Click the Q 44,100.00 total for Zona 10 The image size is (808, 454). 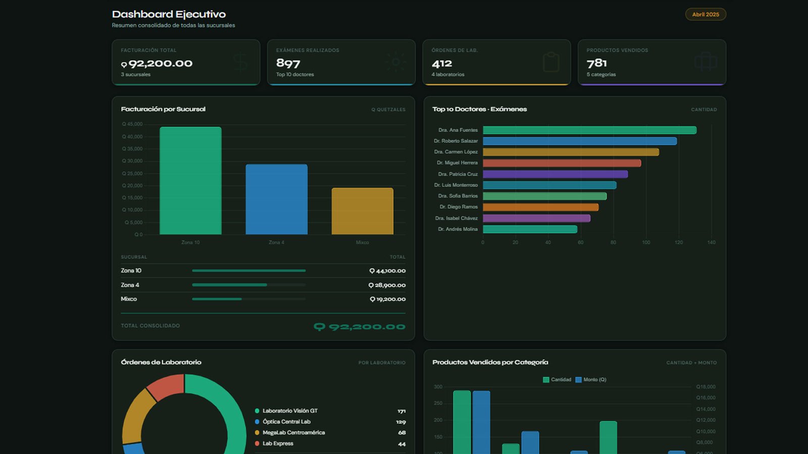coord(387,271)
